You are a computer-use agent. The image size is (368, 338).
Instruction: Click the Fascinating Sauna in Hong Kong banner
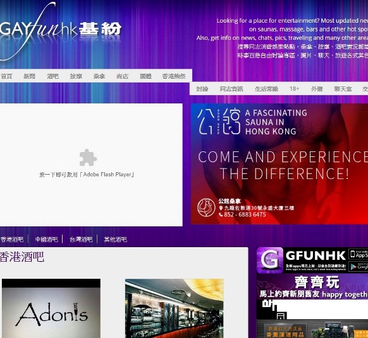pos(279,163)
